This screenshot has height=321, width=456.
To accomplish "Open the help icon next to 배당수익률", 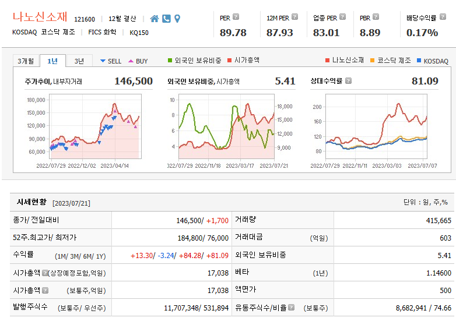I will (443, 17).
